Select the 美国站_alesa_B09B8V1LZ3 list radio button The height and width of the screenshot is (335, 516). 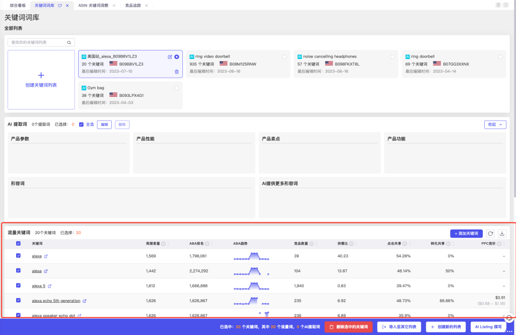click(x=177, y=57)
